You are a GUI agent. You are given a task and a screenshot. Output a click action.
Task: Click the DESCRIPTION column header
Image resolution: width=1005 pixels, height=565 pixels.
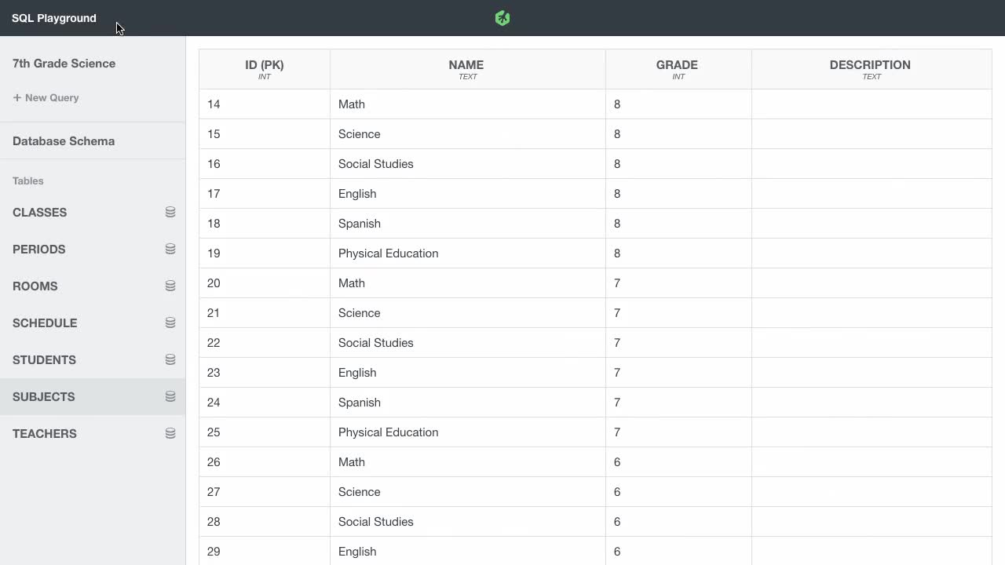click(x=870, y=69)
